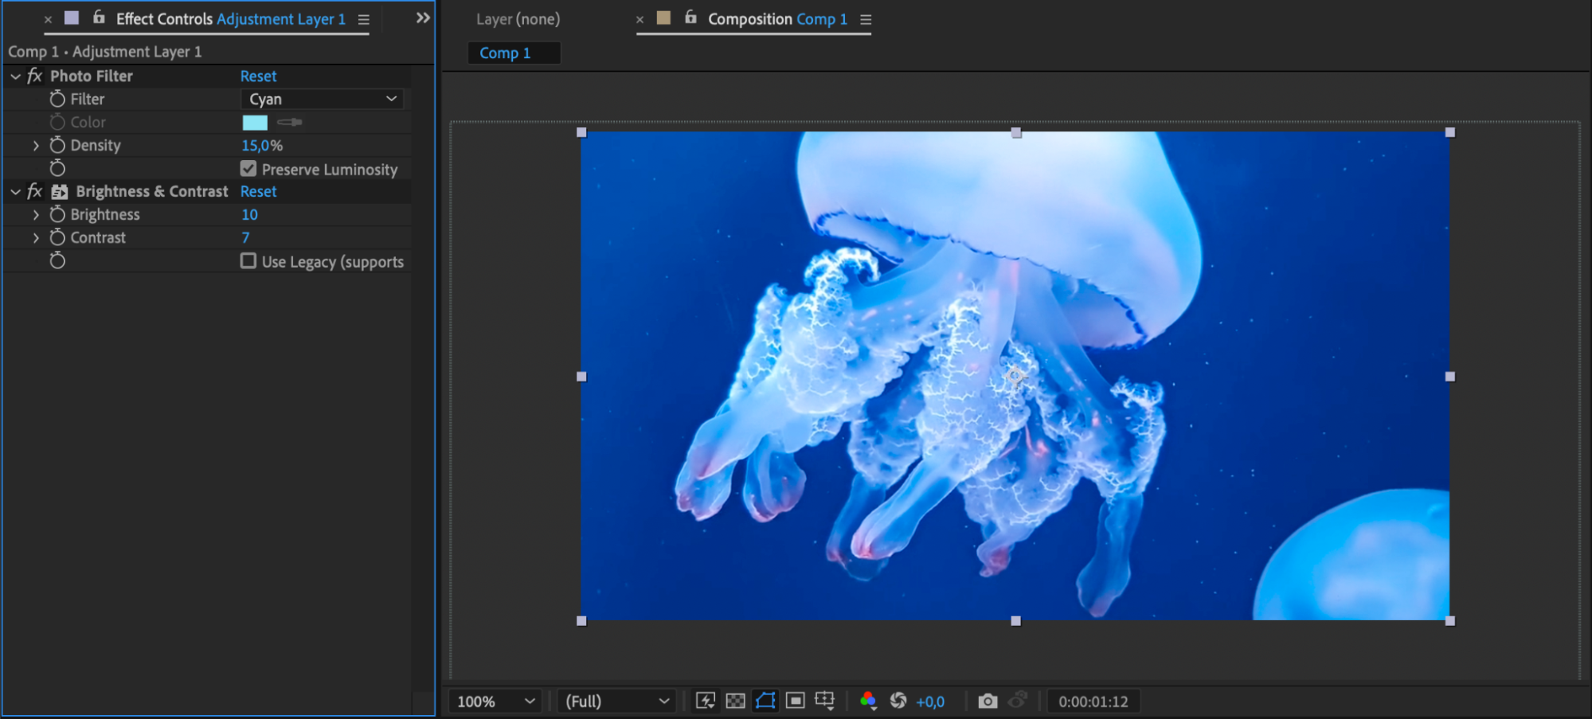Screen dimensions: 1592x719
Task: Click the Photo Filter color swatch
Action: pyautogui.click(x=255, y=122)
